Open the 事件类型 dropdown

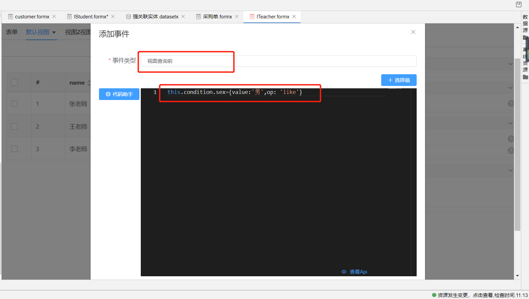278,61
